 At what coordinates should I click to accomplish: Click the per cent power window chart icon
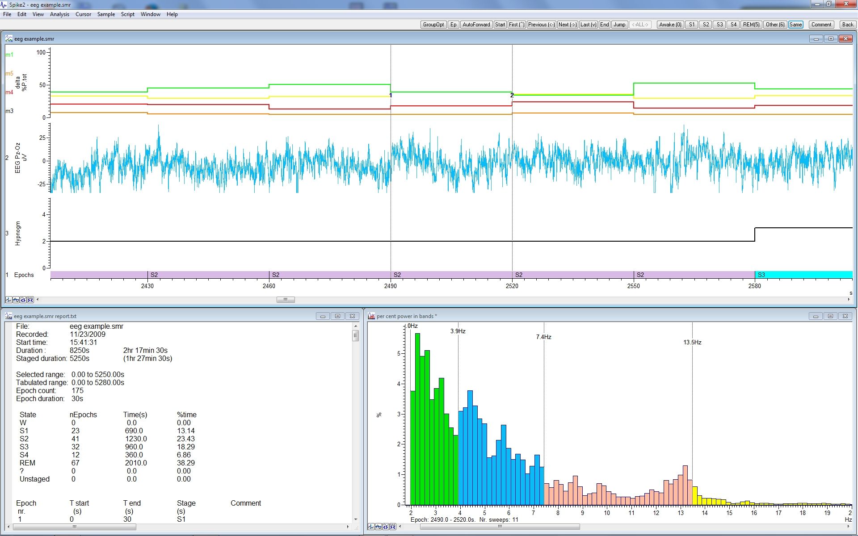[371, 316]
